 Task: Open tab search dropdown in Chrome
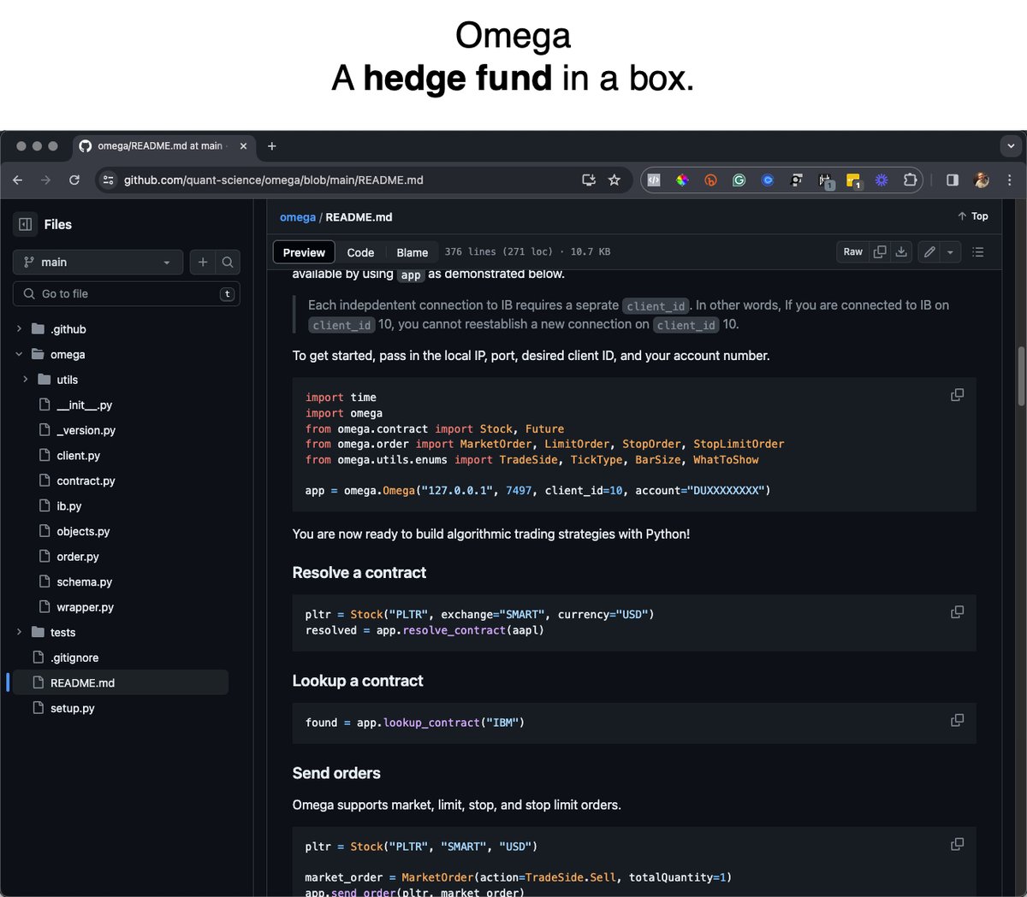1012,146
